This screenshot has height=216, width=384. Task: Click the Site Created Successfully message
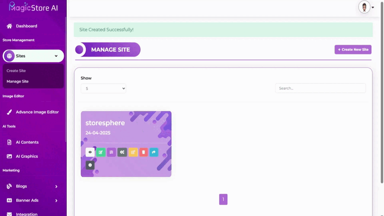click(x=106, y=30)
